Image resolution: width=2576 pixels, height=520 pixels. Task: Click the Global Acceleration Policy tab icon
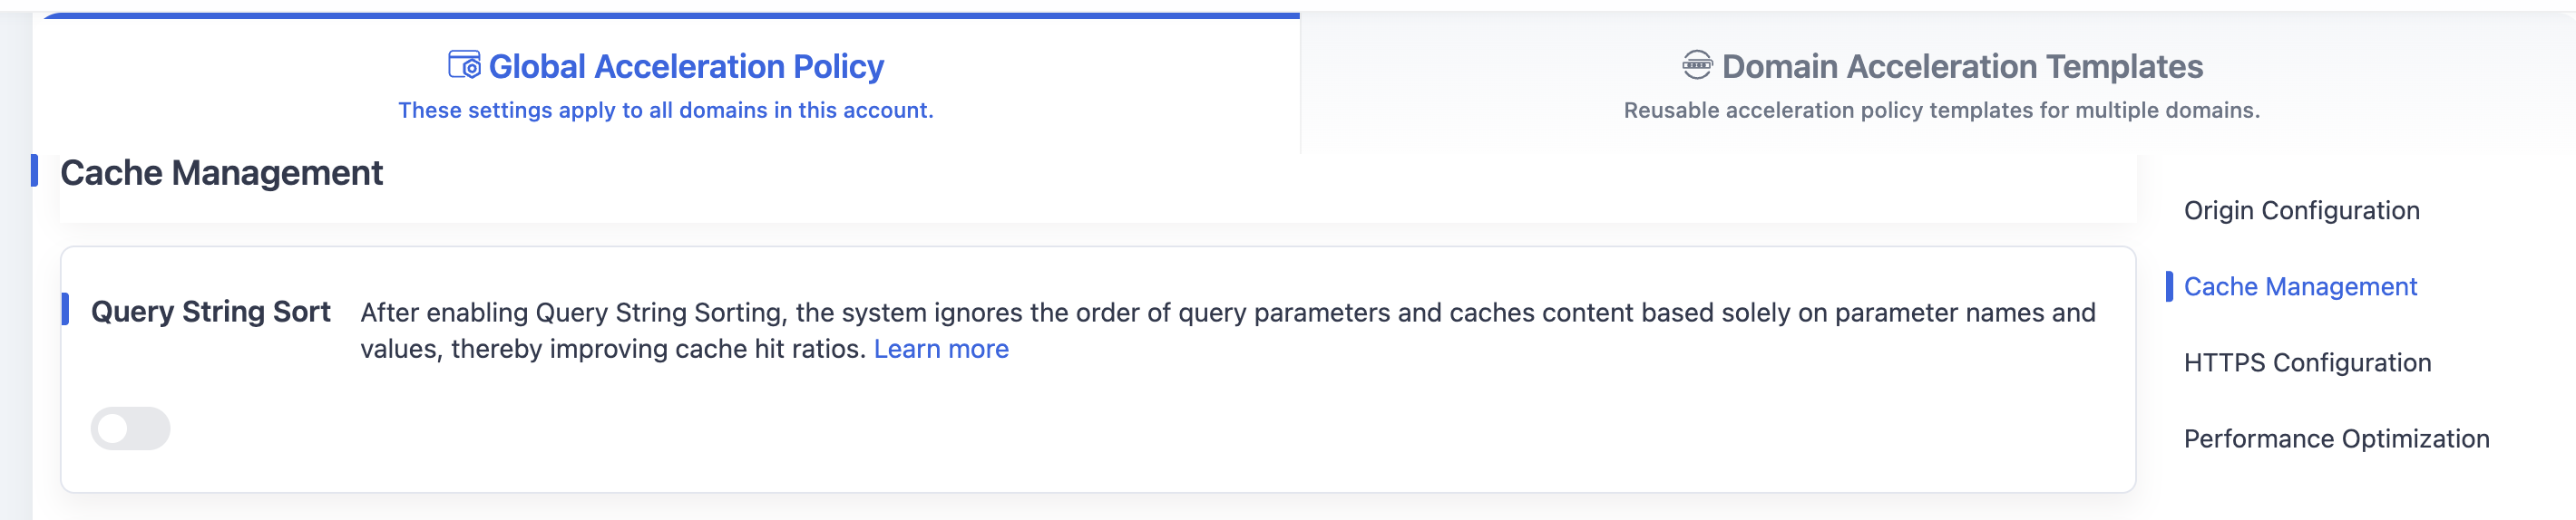[464, 65]
